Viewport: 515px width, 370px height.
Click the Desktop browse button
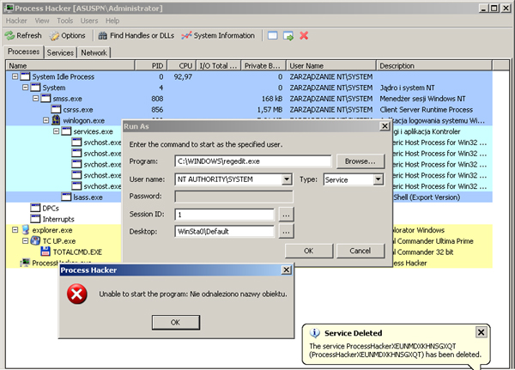coord(286,232)
